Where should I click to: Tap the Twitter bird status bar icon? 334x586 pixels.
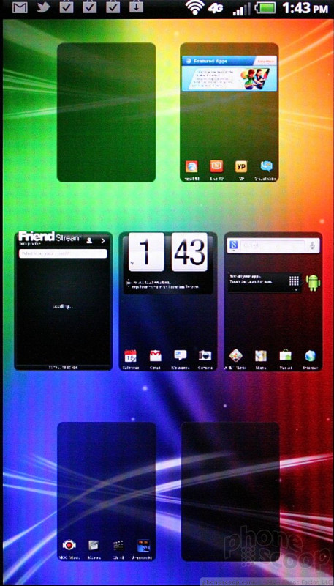coord(43,7)
